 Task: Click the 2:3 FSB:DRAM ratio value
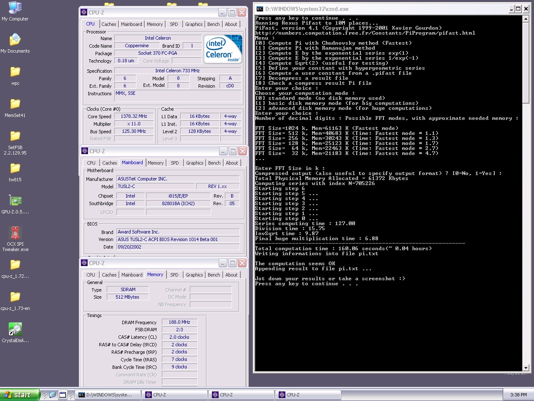pos(179,330)
